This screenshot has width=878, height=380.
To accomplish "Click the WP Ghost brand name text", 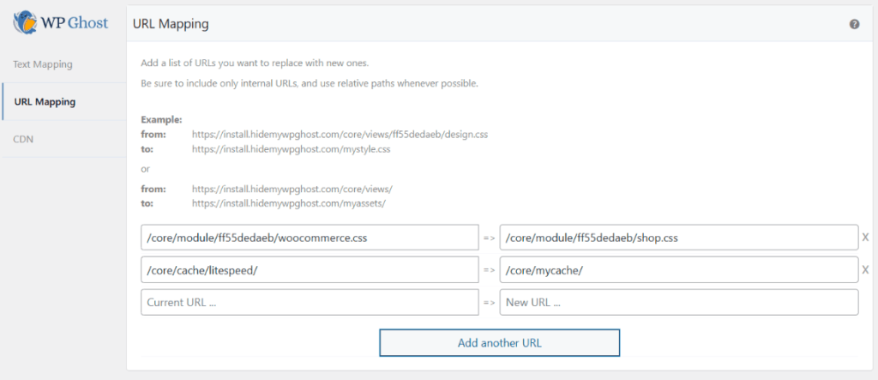I will click(75, 23).
